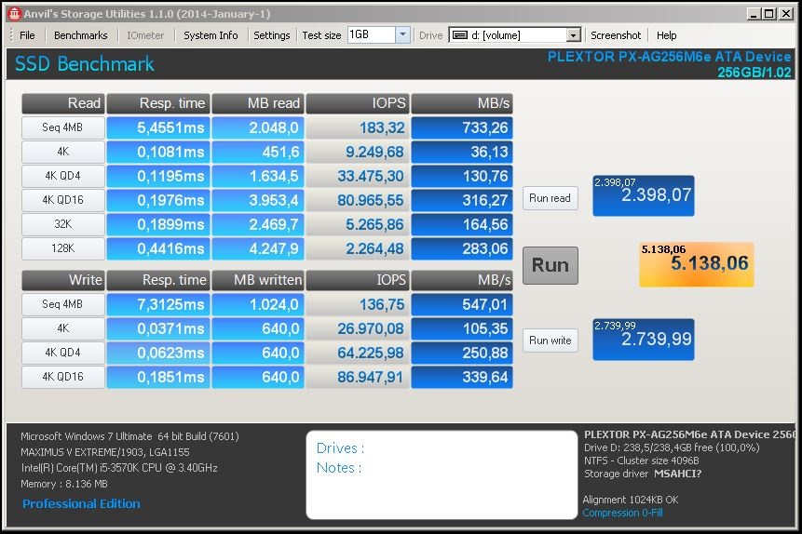Click the 1.024,0 MB written value
The image size is (802, 534).
point(258,304)
